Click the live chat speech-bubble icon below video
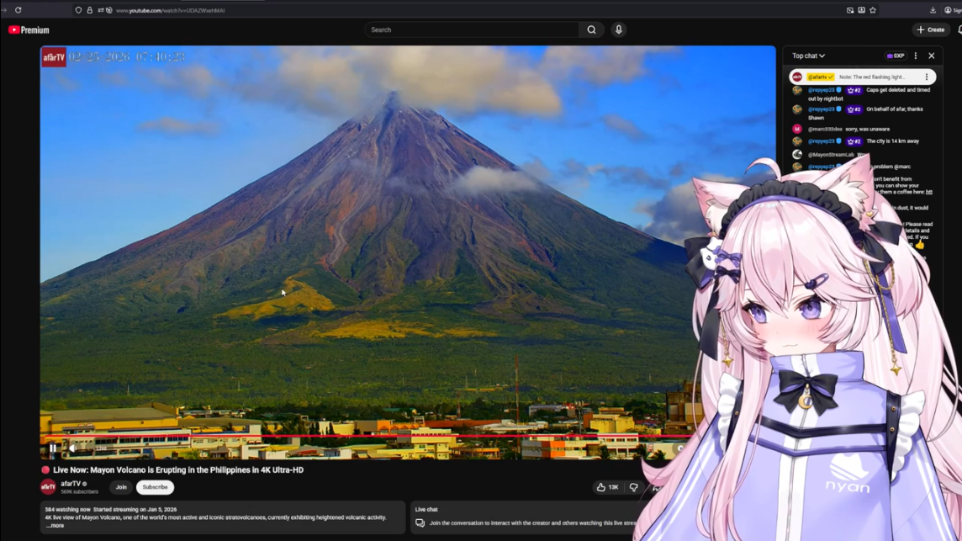Viewport: 962px width, 541px height. pyautogui.click(x=420, y=523)
